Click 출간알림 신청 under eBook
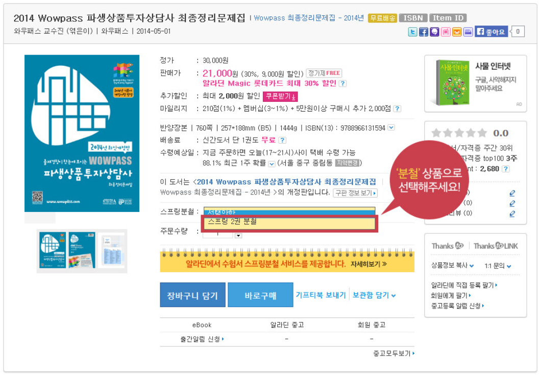 tap(202, 339)
